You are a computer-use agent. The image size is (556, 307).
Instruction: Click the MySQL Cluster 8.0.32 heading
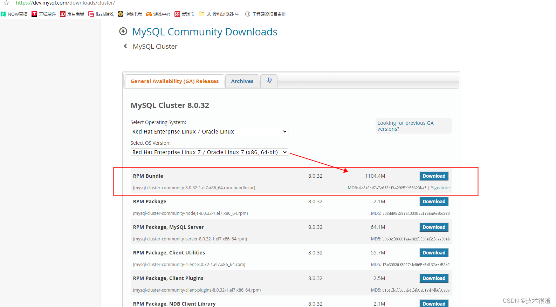coord(170,105)
